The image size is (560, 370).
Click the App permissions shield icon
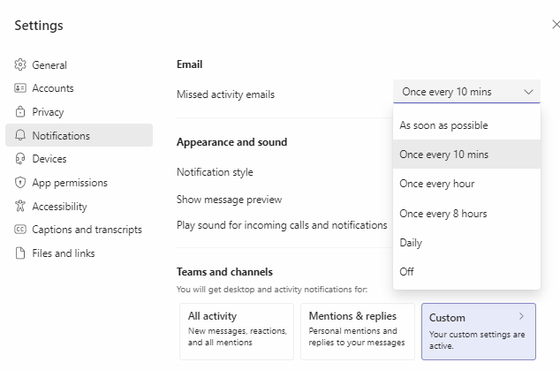coord(20,183)
